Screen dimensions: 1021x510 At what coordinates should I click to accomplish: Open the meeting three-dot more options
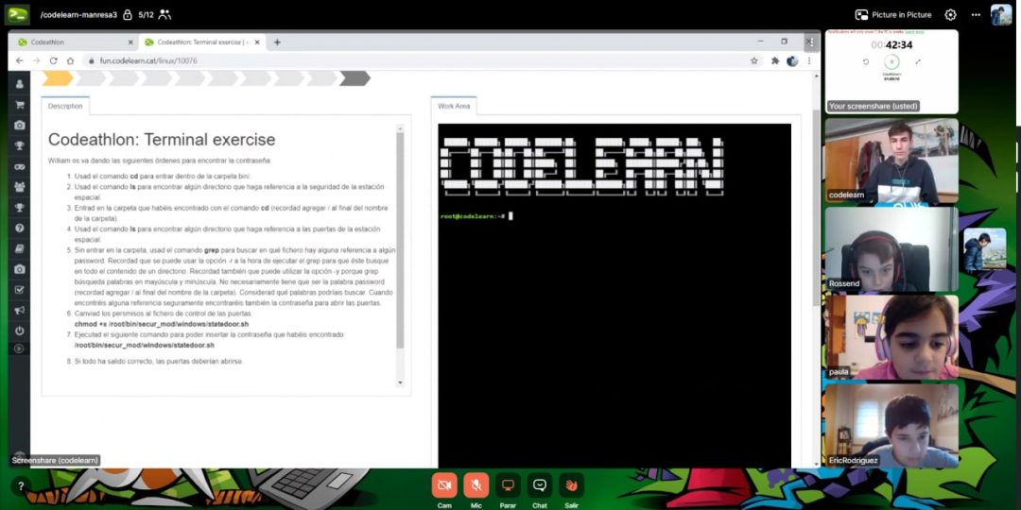point(976,14)
